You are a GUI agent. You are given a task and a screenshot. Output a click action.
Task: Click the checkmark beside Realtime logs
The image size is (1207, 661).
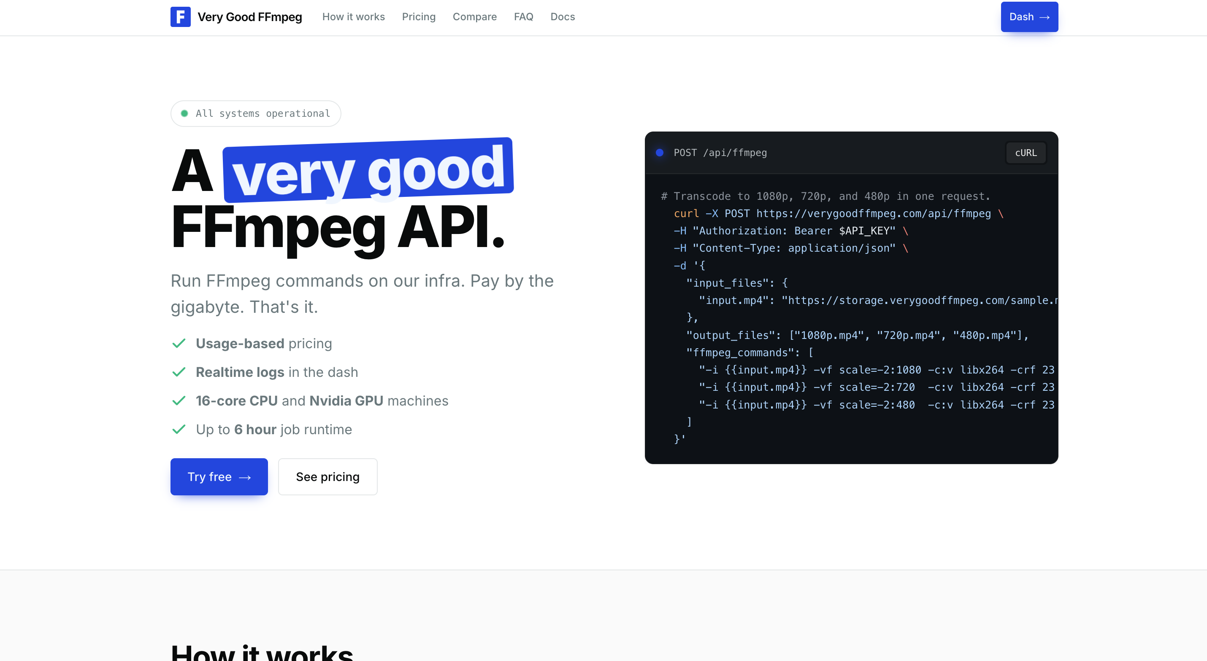point(179,372)
